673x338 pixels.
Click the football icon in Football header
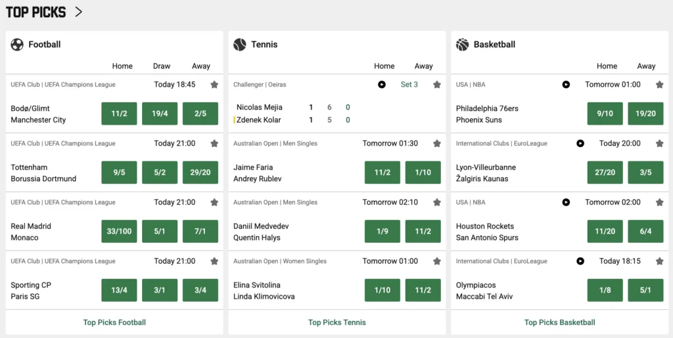(17, 45)
